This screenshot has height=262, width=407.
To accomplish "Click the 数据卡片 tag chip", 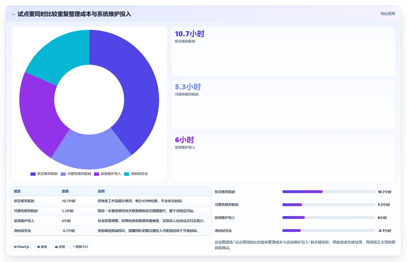I will (81, 247).
